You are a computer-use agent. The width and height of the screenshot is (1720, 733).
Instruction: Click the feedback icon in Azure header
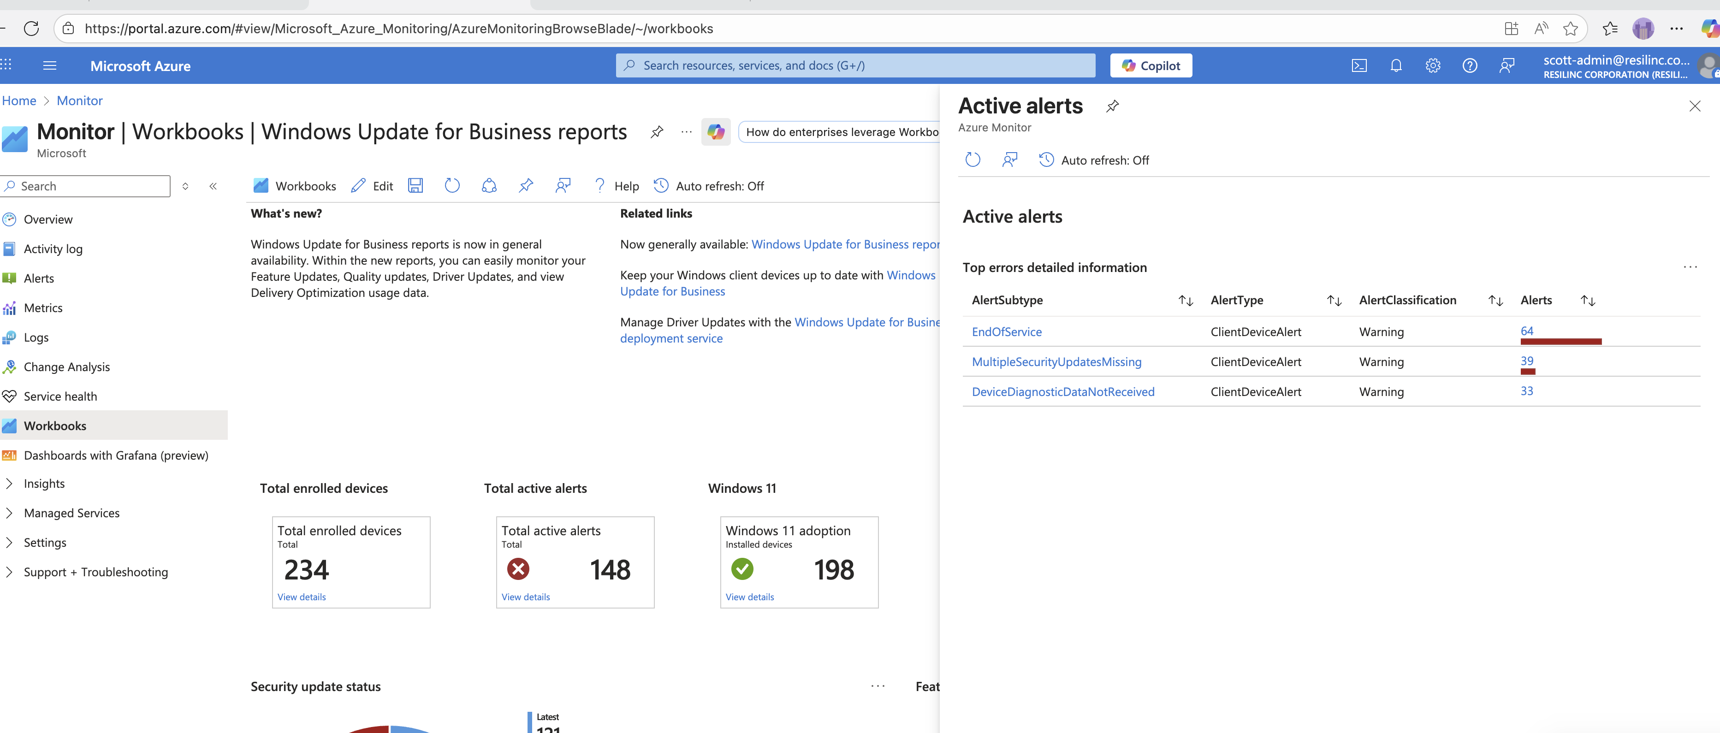[1506, 65]
